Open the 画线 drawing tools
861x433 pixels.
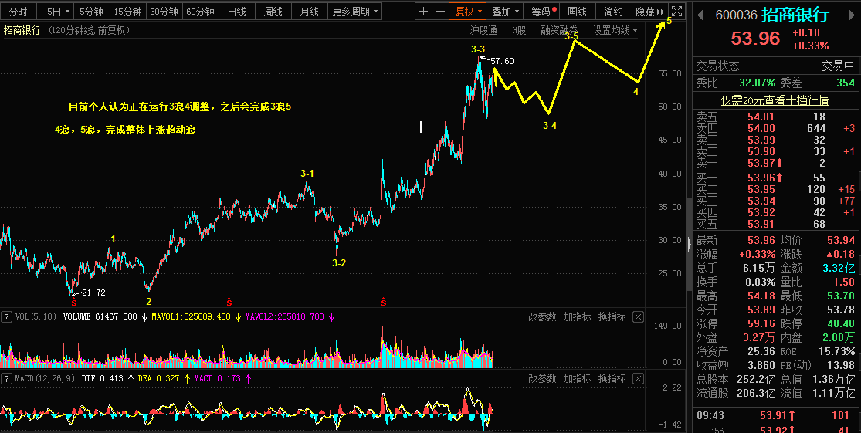point(577,11)
